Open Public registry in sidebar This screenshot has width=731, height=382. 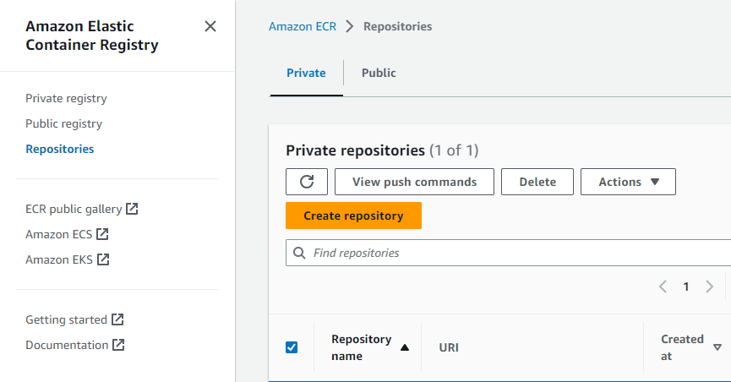coord(64,123)
